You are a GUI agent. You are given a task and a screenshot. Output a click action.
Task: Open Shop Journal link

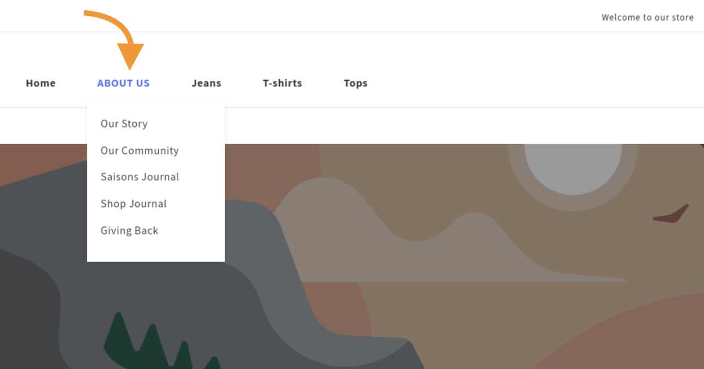[133, 204]
